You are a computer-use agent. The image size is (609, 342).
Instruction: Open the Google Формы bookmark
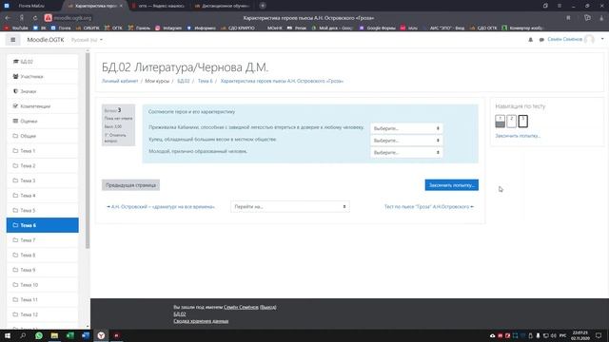(x=378, y=28)
